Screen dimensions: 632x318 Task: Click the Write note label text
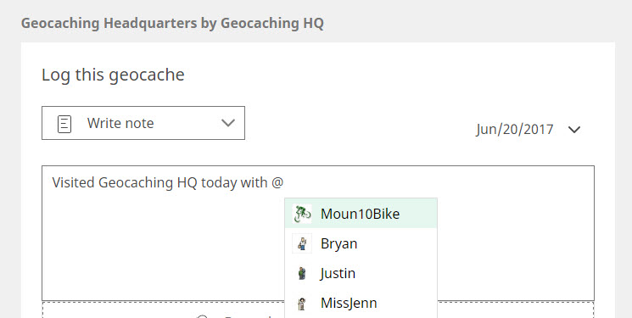120,123
